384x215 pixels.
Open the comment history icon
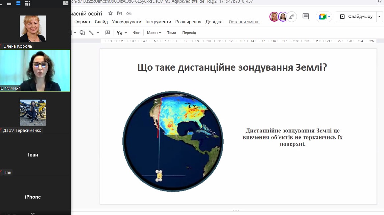(306, 16)
